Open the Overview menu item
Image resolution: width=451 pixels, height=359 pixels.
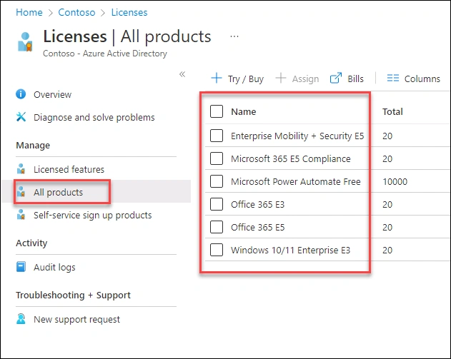point(52,94)
